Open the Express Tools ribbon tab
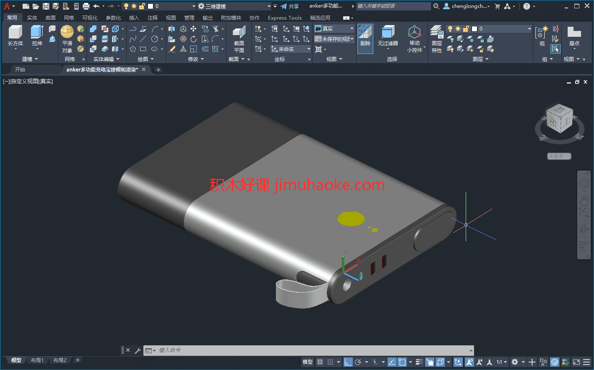594x370 pixels. tap(285, 18)
